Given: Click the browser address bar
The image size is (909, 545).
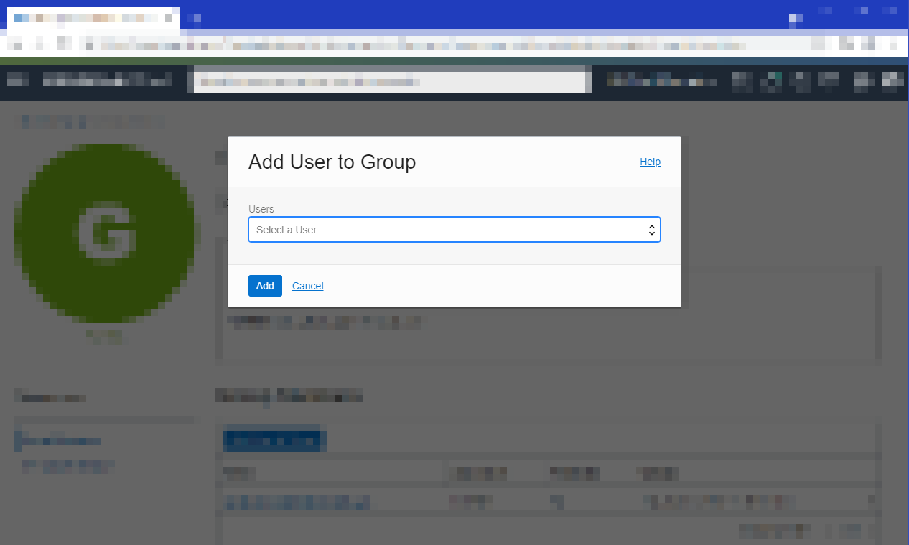Looking at the screenshot, I should tap(431, 45).
